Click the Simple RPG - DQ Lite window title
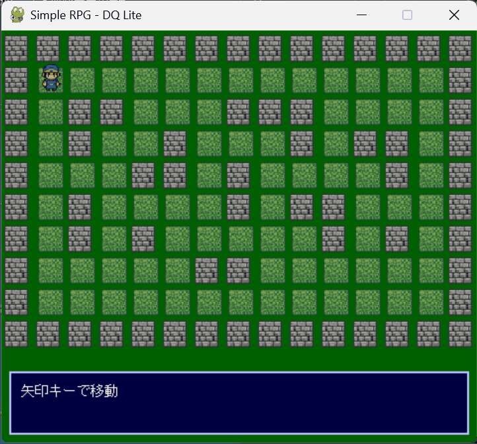Screen dimensions: 477x444 point(86,15)
